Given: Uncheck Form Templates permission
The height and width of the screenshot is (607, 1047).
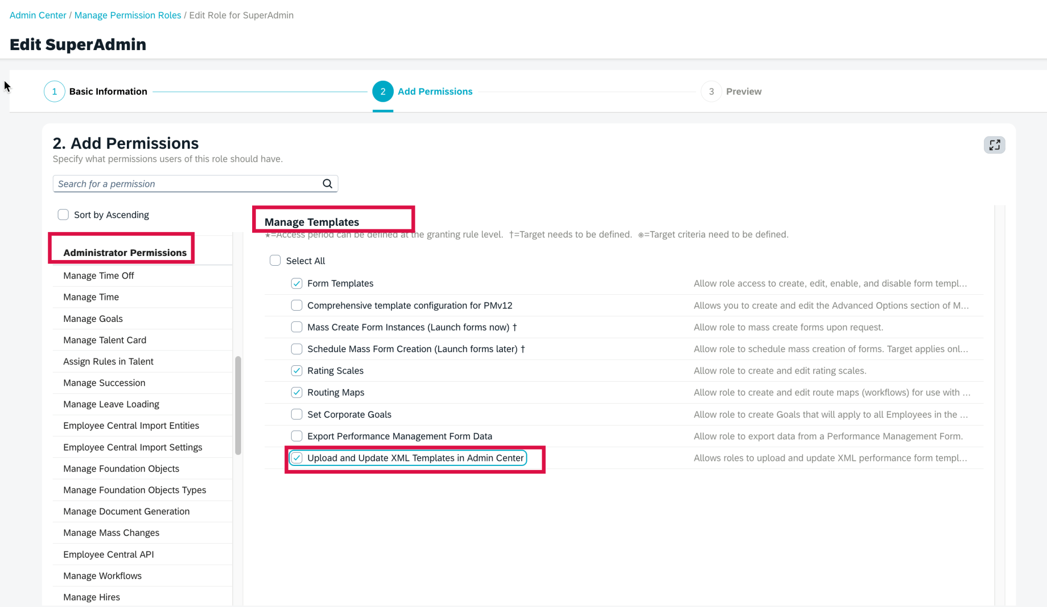Looking at the screenshot, I should pyautogui.click(x=296, y=283).
